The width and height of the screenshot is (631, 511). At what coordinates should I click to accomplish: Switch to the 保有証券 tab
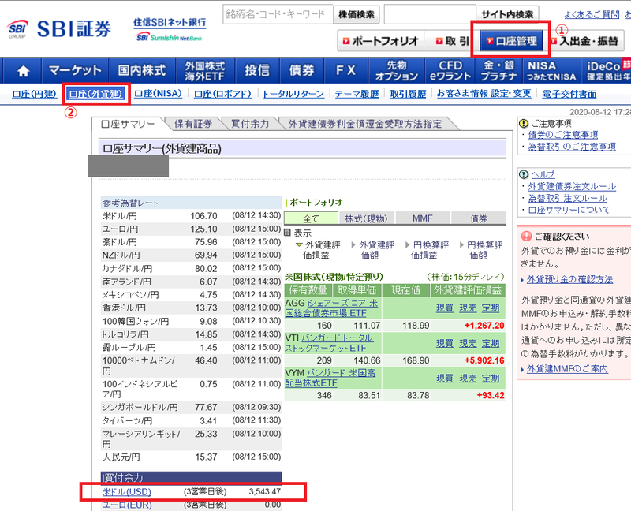[193, 124]
